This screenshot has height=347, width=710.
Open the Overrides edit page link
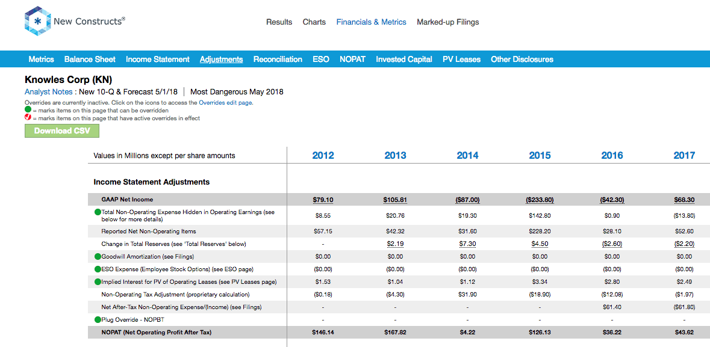pos(225,103)
